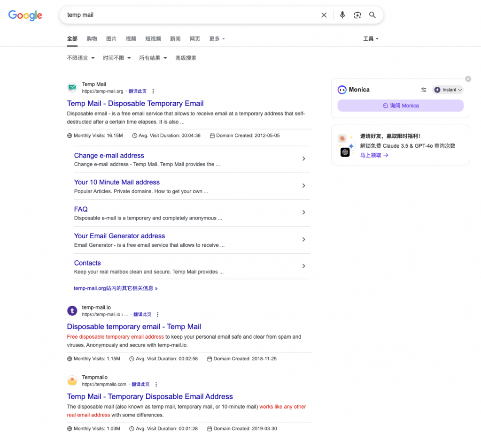Click Domain Created: 2019-03-30 text
This screenshot has width=481, height=440.
click(x=242, y=429)
